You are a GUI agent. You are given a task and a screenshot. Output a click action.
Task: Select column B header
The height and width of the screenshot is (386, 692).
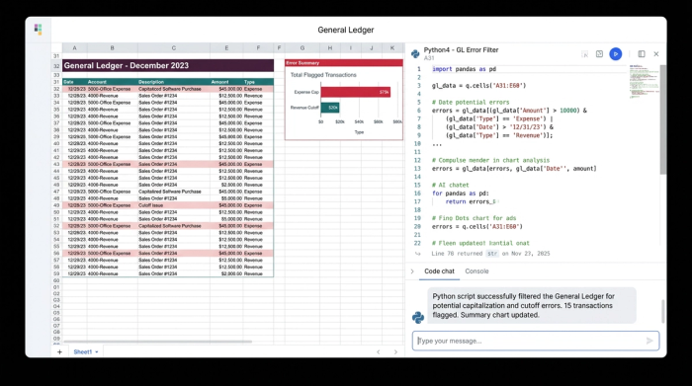click(112, 48)
